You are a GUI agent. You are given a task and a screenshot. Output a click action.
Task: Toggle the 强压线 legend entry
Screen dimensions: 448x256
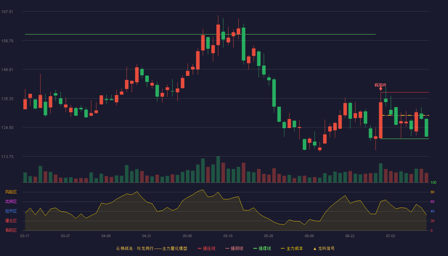click(206, 248)
